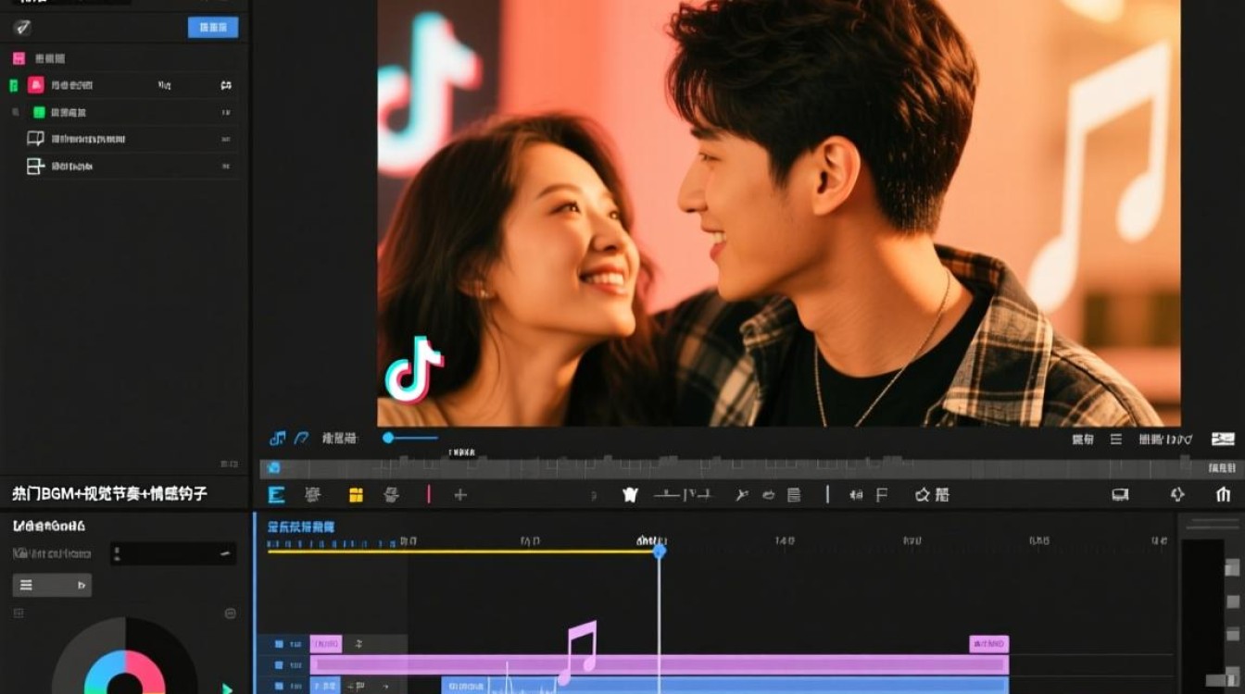Click the plus icon in the timeline toolbar
This screenshot has width=1245, height=694.
460,495
